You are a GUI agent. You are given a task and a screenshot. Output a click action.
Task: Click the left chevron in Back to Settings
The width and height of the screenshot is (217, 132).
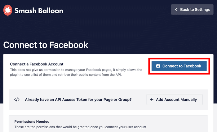(x=176, y=10)
